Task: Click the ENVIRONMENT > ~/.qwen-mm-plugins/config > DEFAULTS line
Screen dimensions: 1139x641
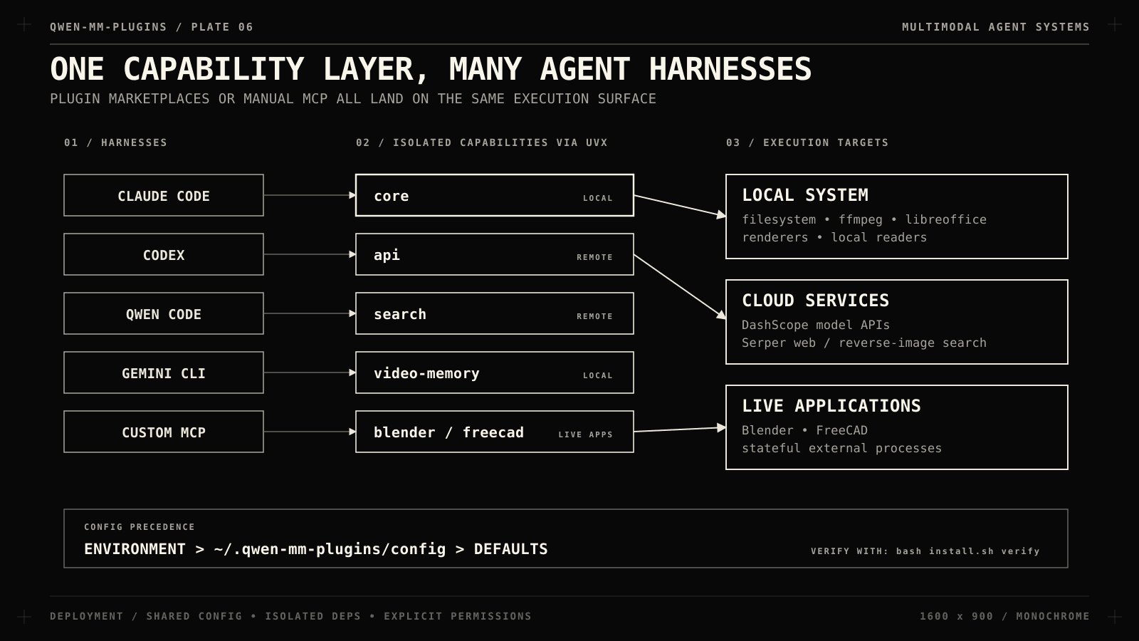Action: pyautogui.click(x=316, y=549)
